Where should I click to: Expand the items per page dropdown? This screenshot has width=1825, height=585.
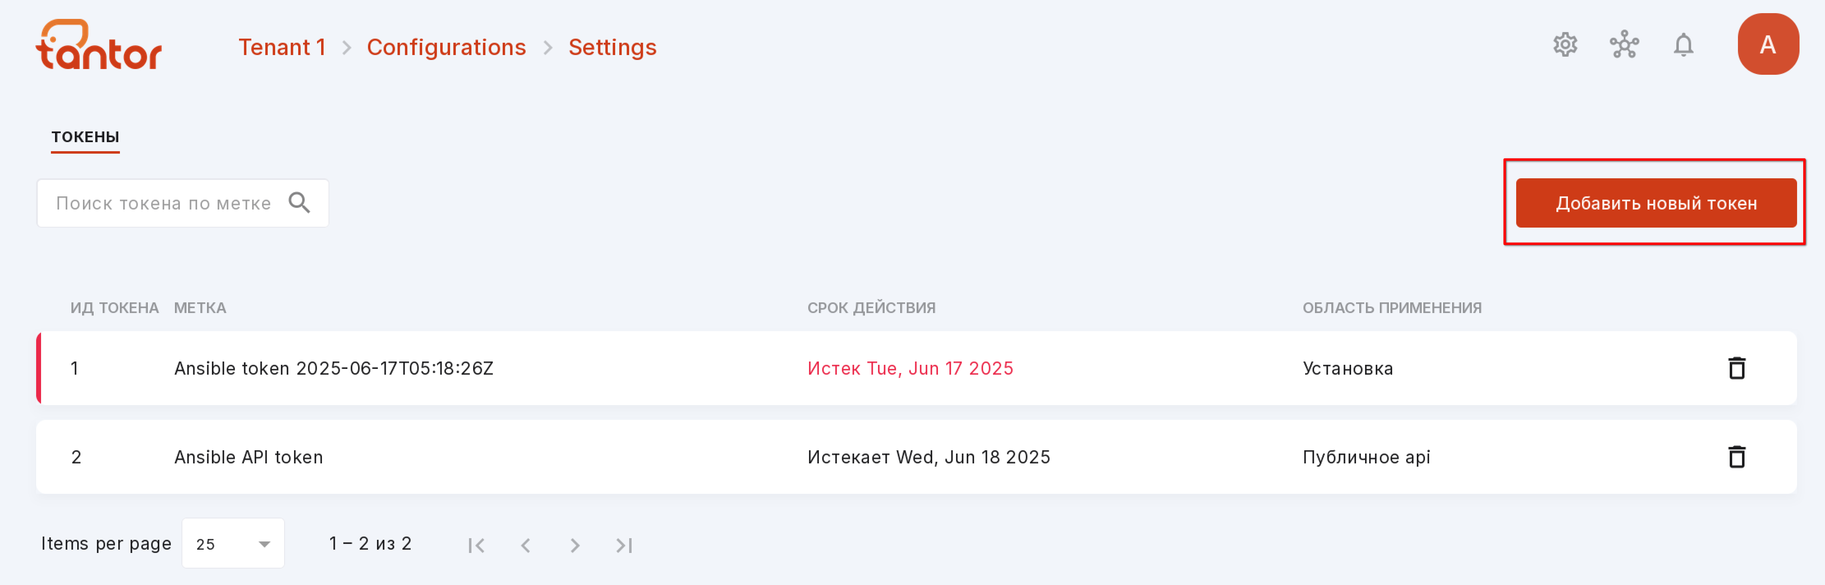[233, 543]
